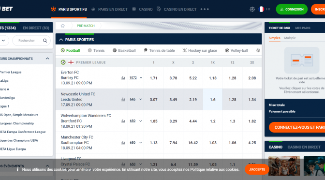The height and width of the screenshot is (180, 325).
Task: Click CONNECTEZ-VOUS ET PARIEZ button
Action: click(x=297, y=127)
